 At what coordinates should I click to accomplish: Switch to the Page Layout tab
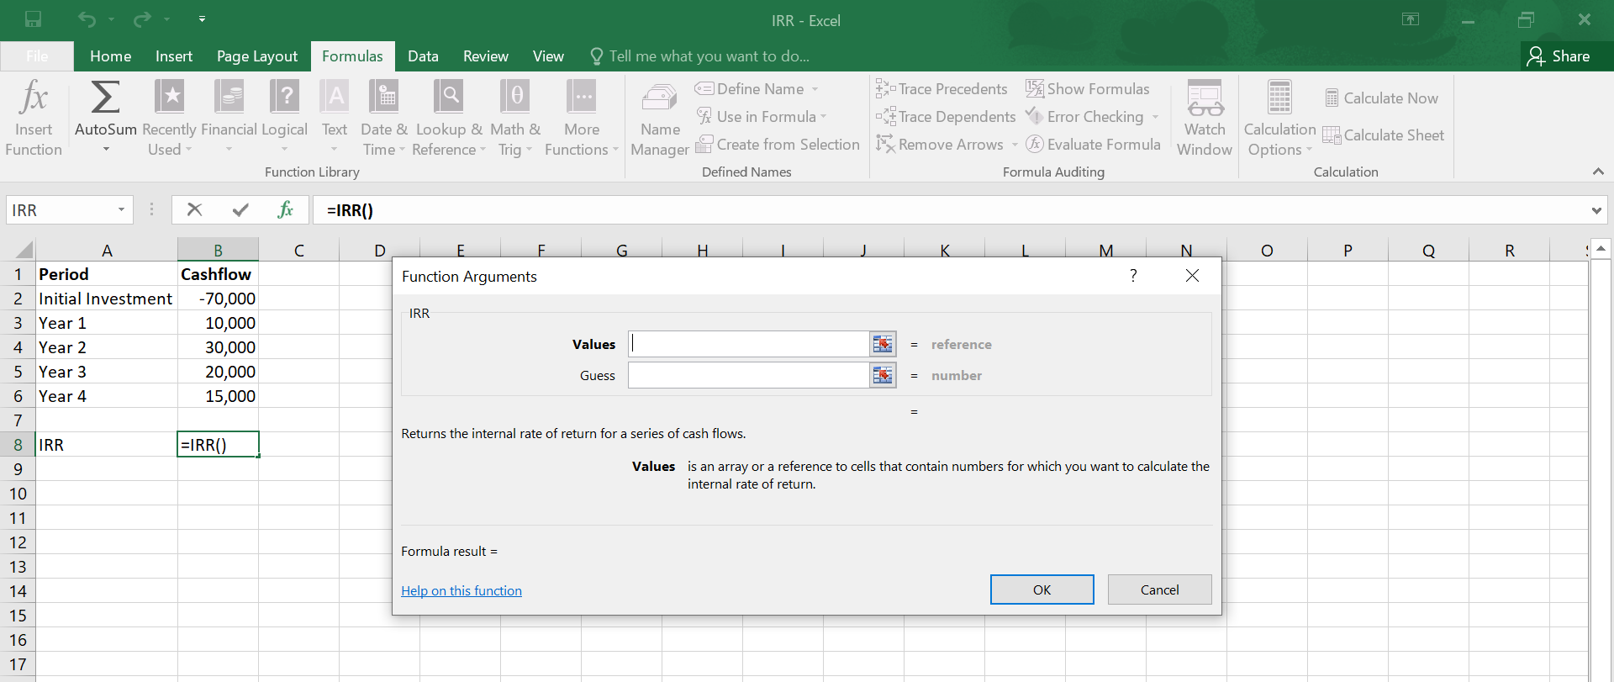coord(257,56)
